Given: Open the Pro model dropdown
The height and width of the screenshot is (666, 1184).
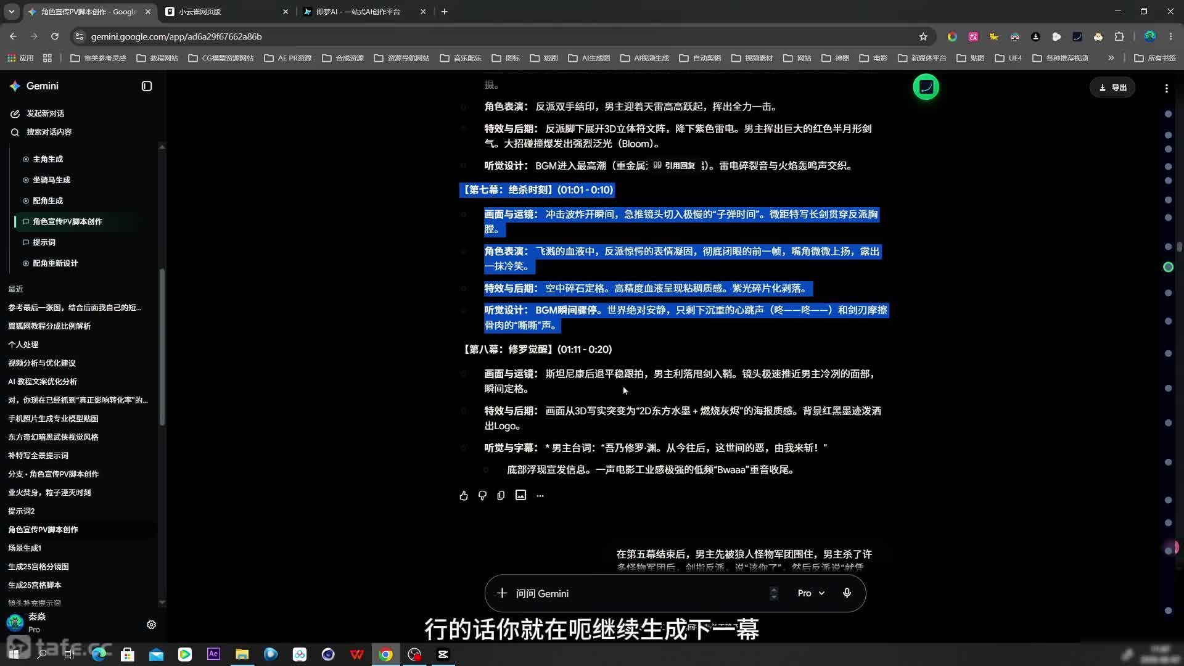Looking at the screenshot, I should click(811, 593).
